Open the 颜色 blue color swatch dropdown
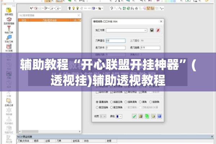This screenshot has height=144, width=216. pos(119,116)
